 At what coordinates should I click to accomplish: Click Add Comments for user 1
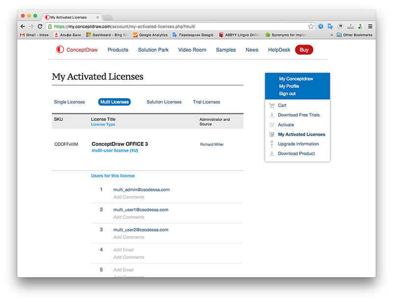[x=129, y=197]
